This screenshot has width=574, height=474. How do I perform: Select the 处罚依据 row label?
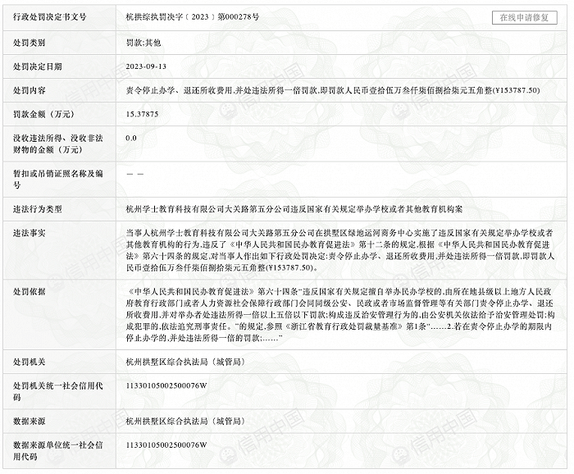[x=30, y=291]
